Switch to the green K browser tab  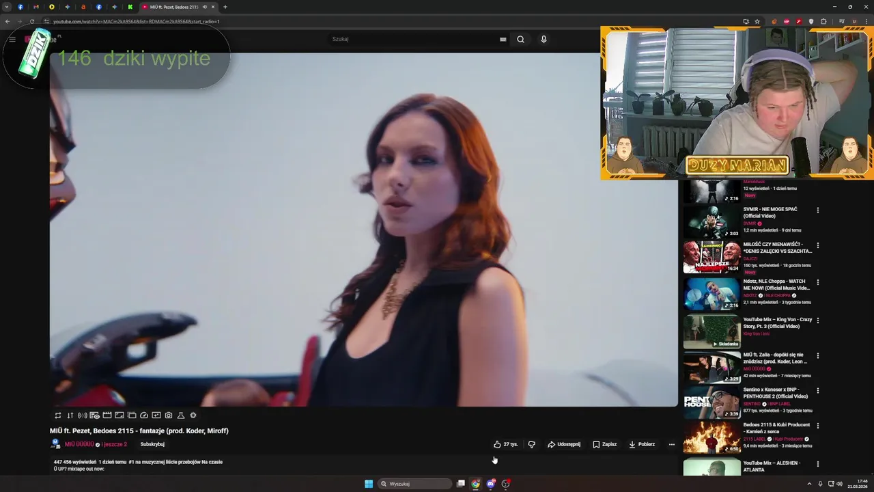(130, 7)
